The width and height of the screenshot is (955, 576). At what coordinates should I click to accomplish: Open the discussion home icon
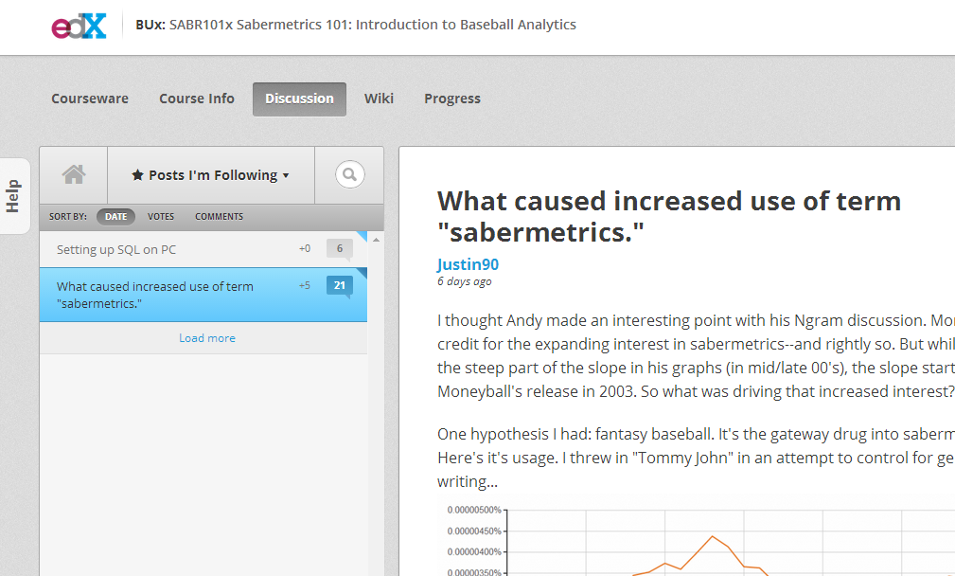(x=74, y=175)
